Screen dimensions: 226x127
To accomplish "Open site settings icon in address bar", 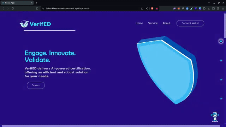I will pyautogui.click(x=43, y=8).
